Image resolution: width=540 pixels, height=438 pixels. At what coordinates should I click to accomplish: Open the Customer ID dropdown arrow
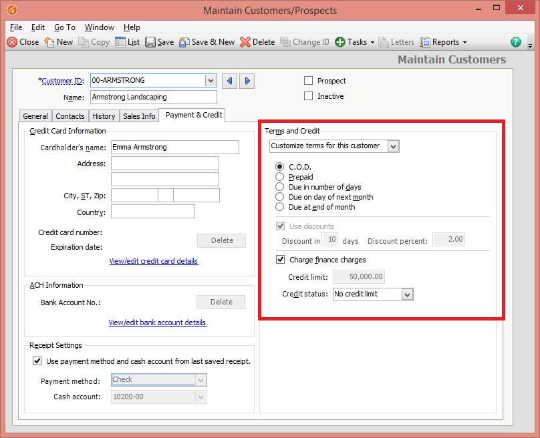coord(211,81)
